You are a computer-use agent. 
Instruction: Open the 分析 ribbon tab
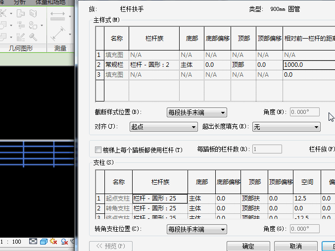coord(20,2)
